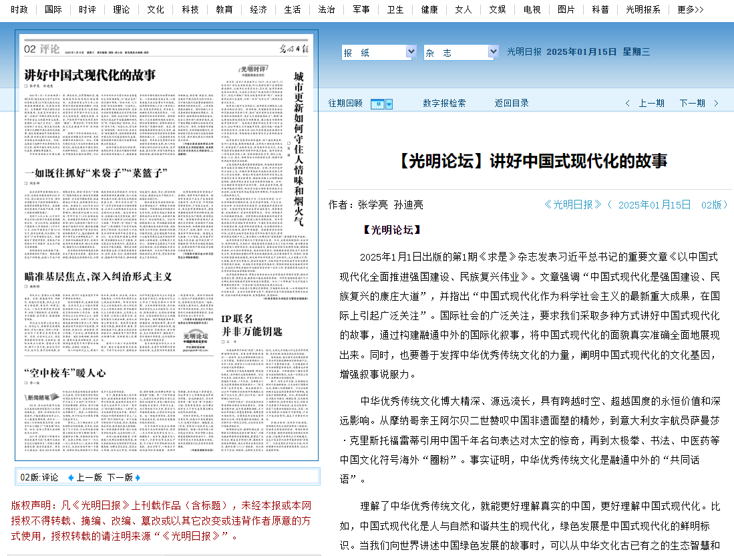
Task: Open the 往期回顾 calendar icon
Action: (381, 104)
